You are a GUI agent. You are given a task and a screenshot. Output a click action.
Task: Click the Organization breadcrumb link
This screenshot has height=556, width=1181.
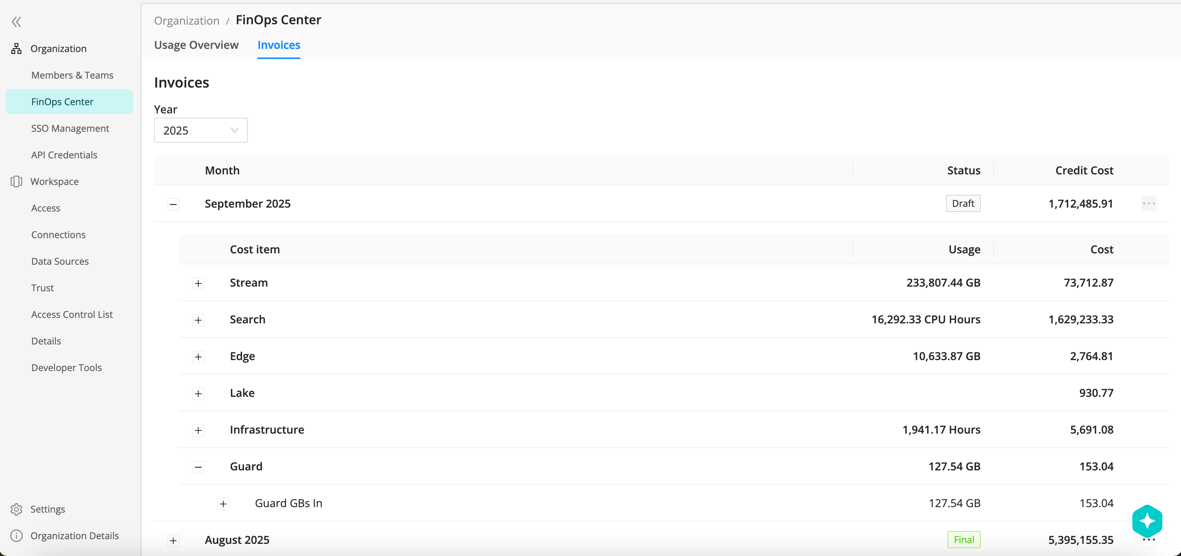coord(187,21)
